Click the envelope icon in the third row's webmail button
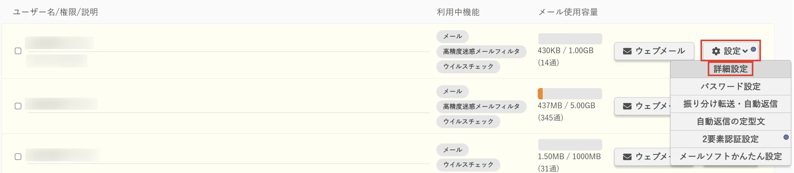Screen dimensions: 794x173 pos(627,157)
